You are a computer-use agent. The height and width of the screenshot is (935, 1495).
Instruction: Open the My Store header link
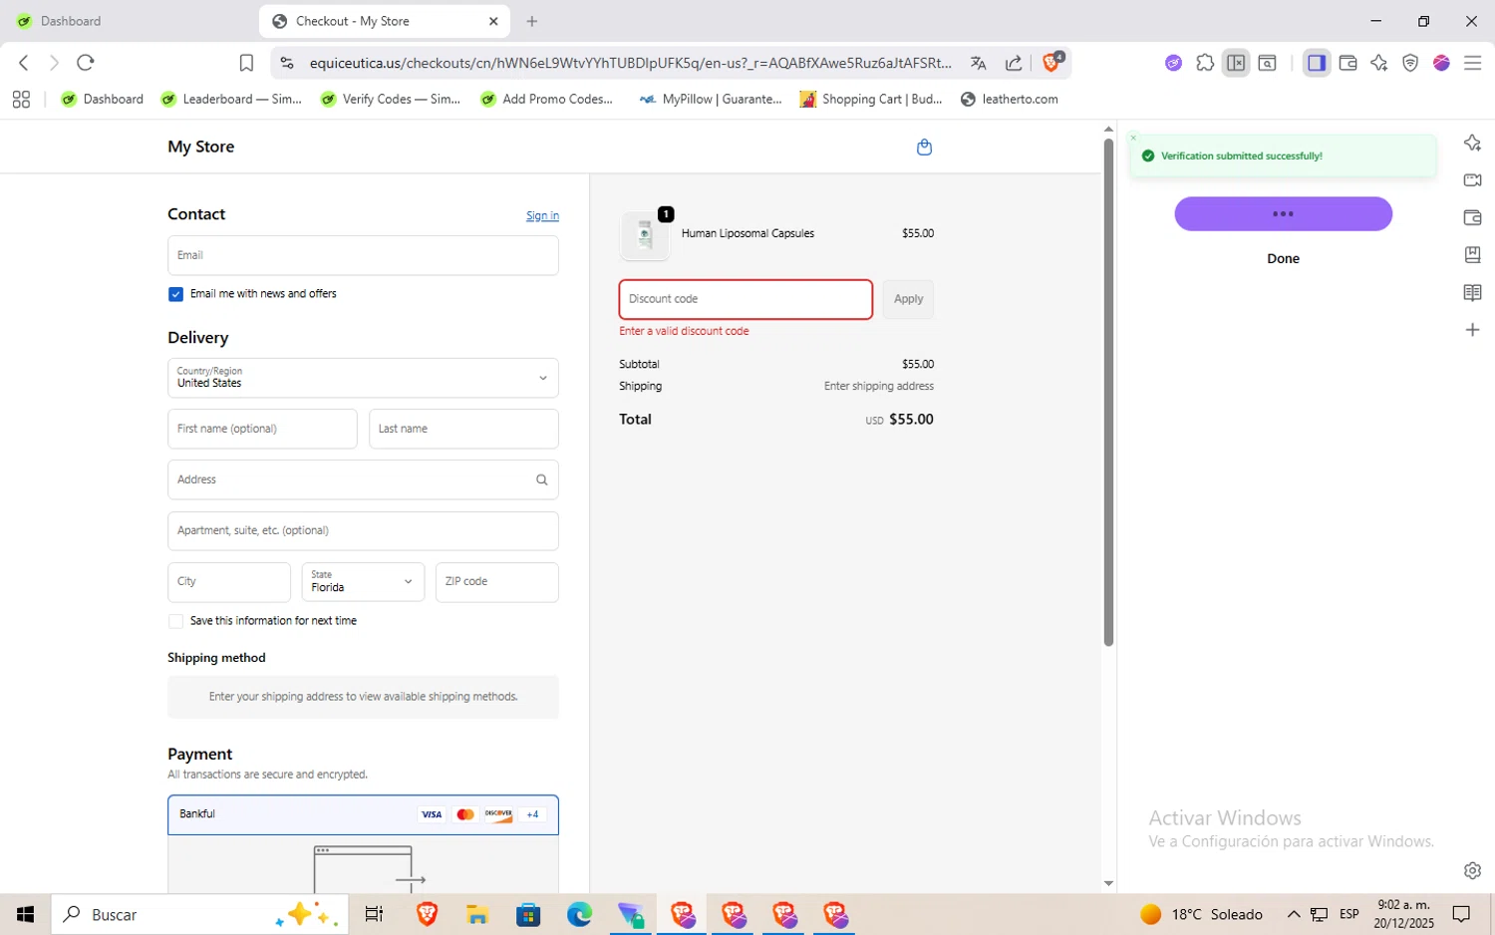tap(201, 147)
